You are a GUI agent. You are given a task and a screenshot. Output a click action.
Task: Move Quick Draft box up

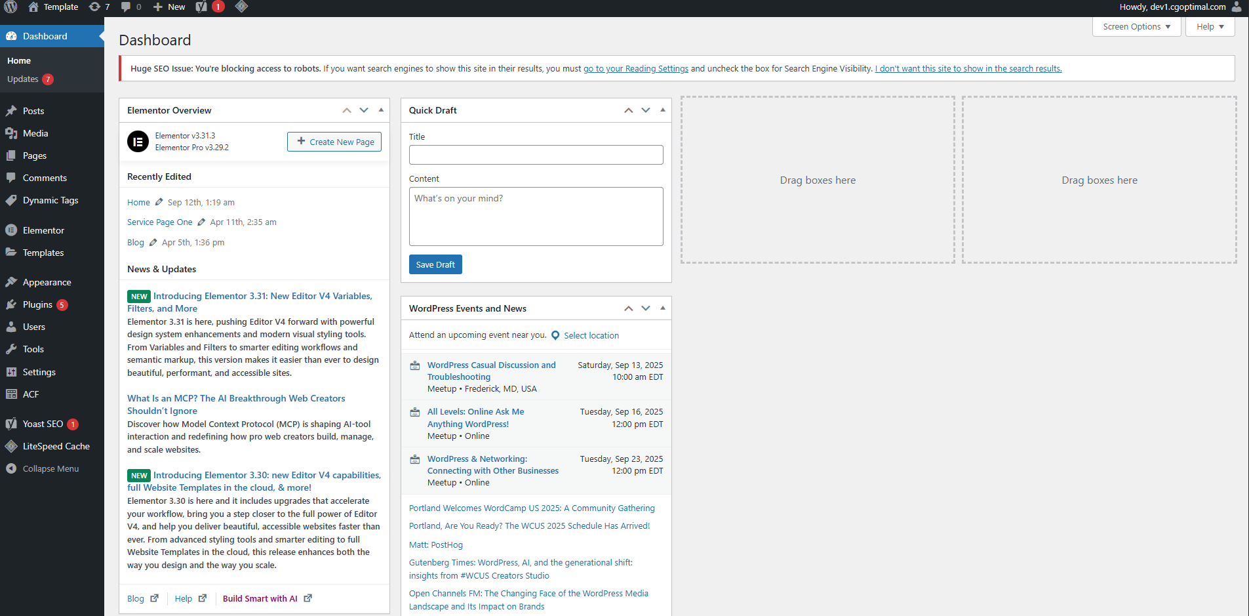[629, 110]
